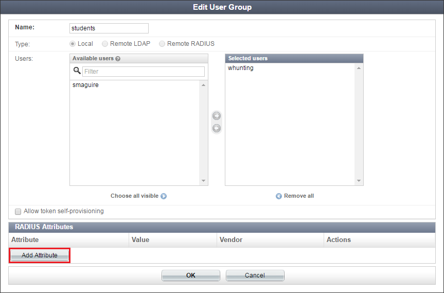The height and width of the screenshot is (293, 444).
Task: Select the Local type radio button
Action: click(73, 44)
